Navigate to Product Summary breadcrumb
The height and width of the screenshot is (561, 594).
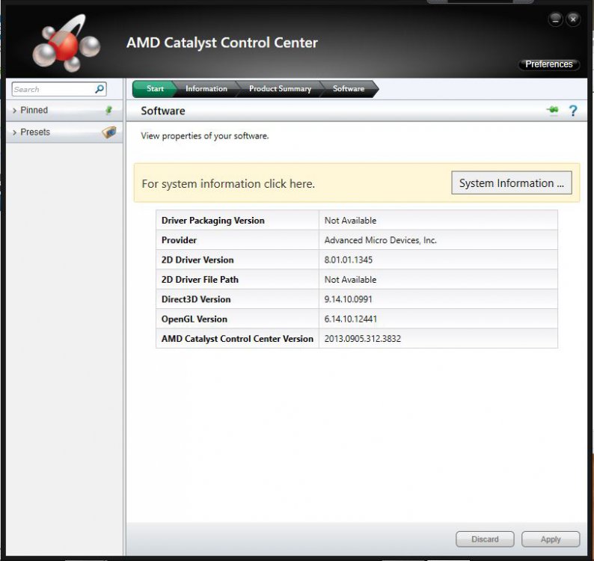(x=280, y=89)
